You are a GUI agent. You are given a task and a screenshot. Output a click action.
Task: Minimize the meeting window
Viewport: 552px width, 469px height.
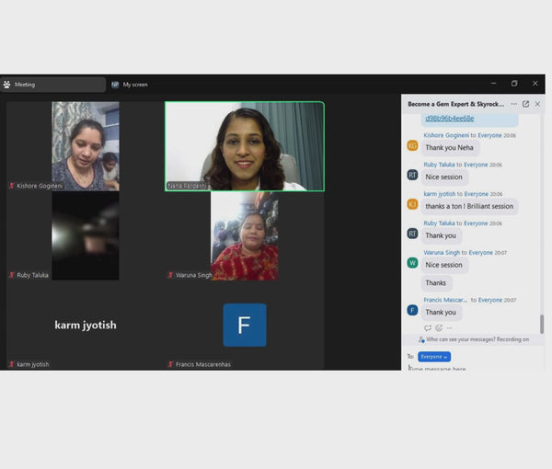click(494, 84)
